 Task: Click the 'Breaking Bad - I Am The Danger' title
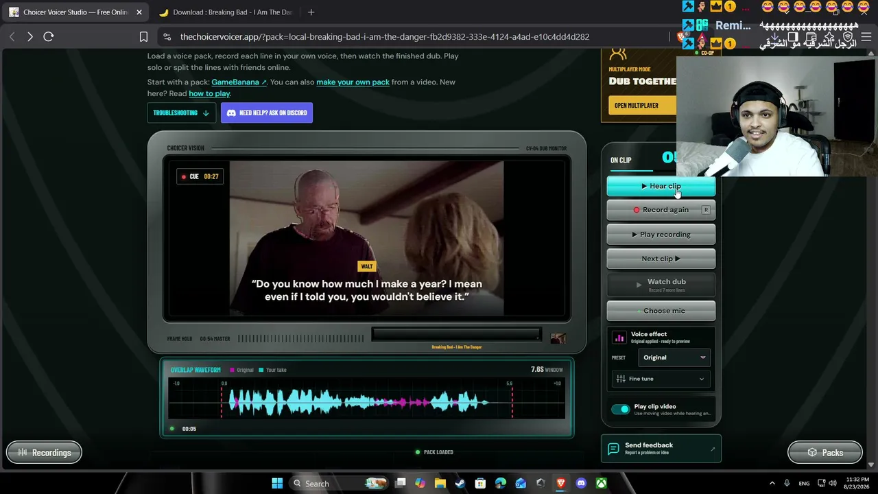[x=456, y=347]
